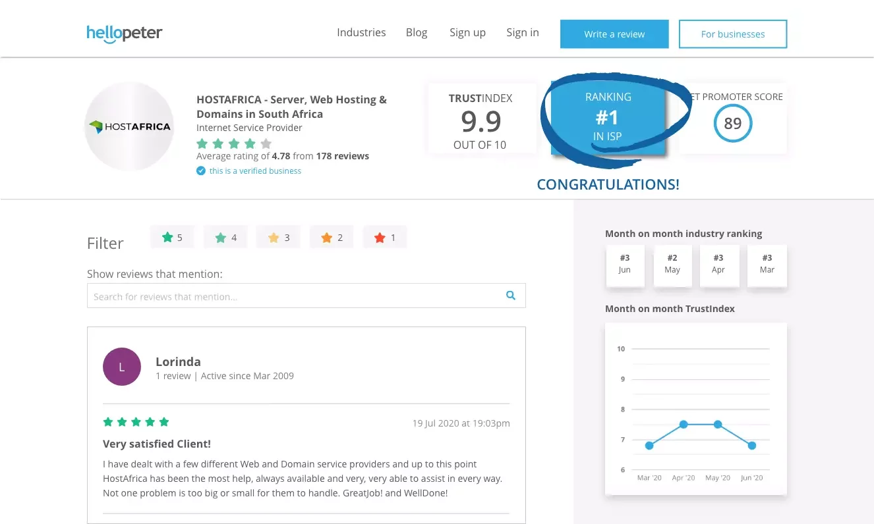Screen dimensions: 874x524
Task: Enable the 3-star review filter
Action: 278,237
